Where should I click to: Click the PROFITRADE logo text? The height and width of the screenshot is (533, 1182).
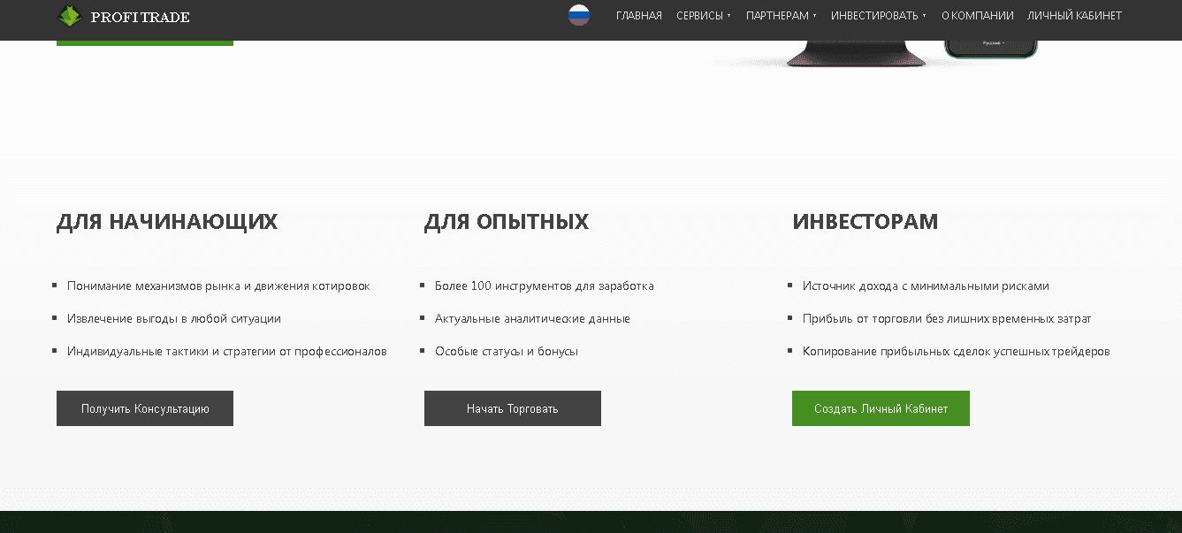coord(140,17)
